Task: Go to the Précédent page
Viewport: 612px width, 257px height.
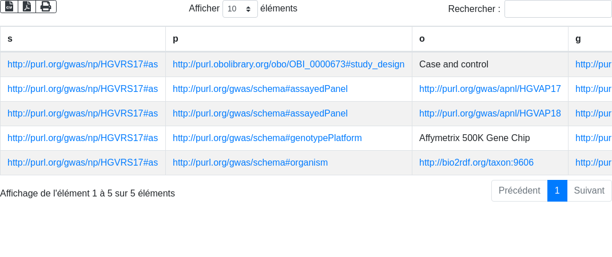Action: pos(519,191)
